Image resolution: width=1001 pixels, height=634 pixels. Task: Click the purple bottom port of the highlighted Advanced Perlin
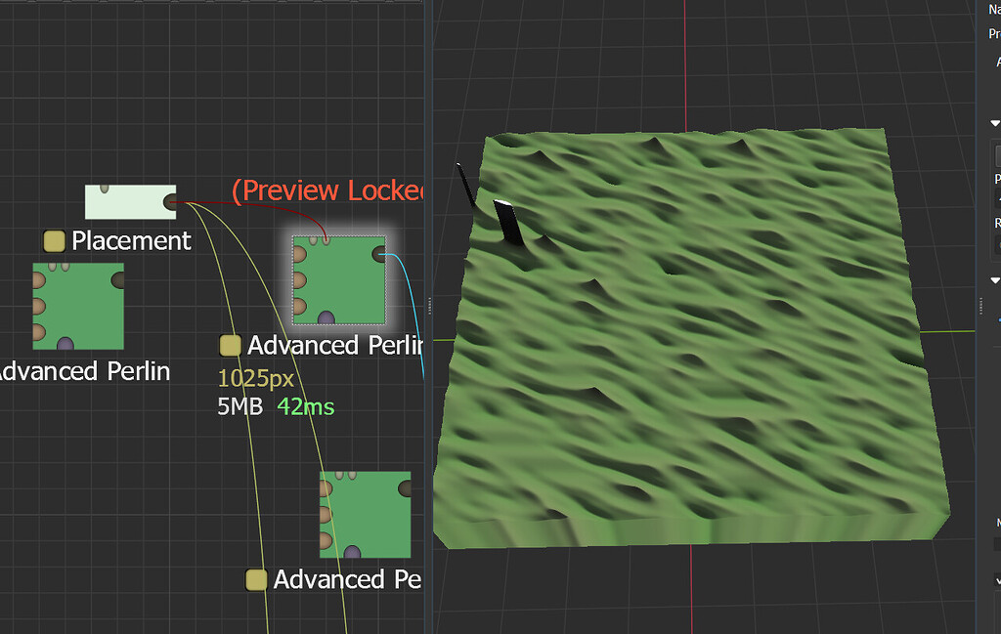pos(326,319)
